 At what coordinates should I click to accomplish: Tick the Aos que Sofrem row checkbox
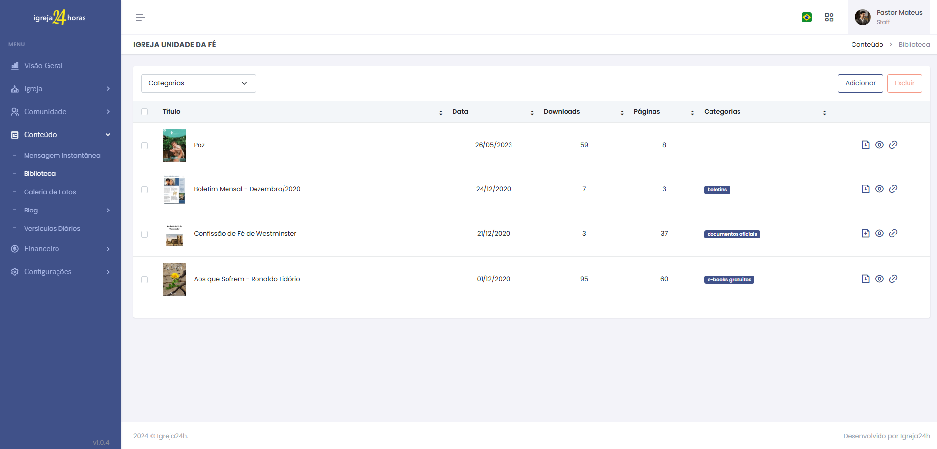pyautogui.click(x=144, y=280)
